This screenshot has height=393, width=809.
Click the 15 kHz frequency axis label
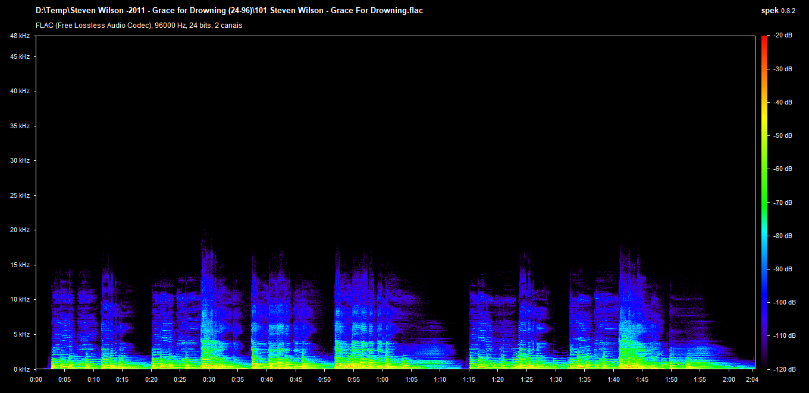[x=20, y=265]
